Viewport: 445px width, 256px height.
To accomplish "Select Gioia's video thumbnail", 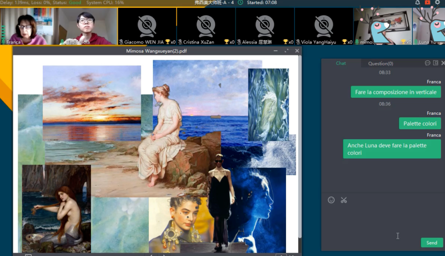I will click(x=88, y=26).
